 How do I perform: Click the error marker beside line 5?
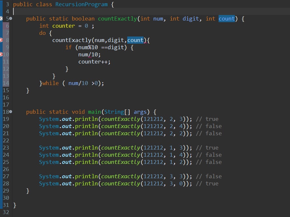1,19
